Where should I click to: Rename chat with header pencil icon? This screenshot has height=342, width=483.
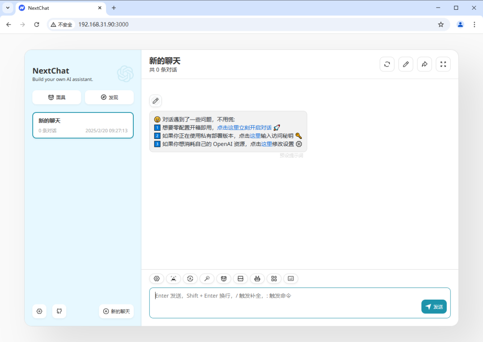[406, 64]
